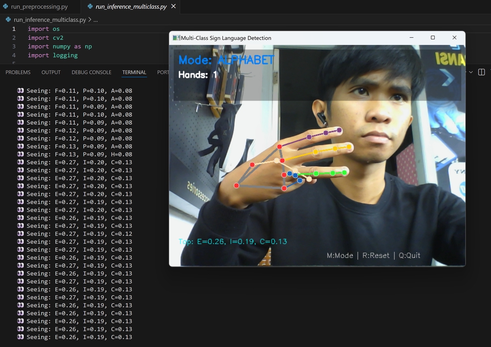This screenshot has width=491, height=347.
Task: Close the Multi-Class Sign Language Detection window
Action: [454, 37]
